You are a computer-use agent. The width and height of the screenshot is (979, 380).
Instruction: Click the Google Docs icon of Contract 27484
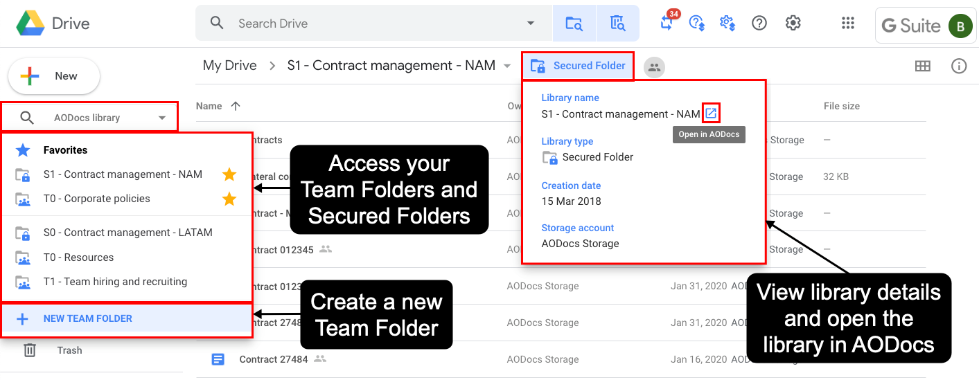point(218,359)
